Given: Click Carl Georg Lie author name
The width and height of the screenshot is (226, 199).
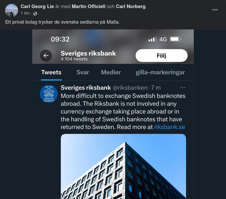Looking at the screenshot, I should pos(37,6).
